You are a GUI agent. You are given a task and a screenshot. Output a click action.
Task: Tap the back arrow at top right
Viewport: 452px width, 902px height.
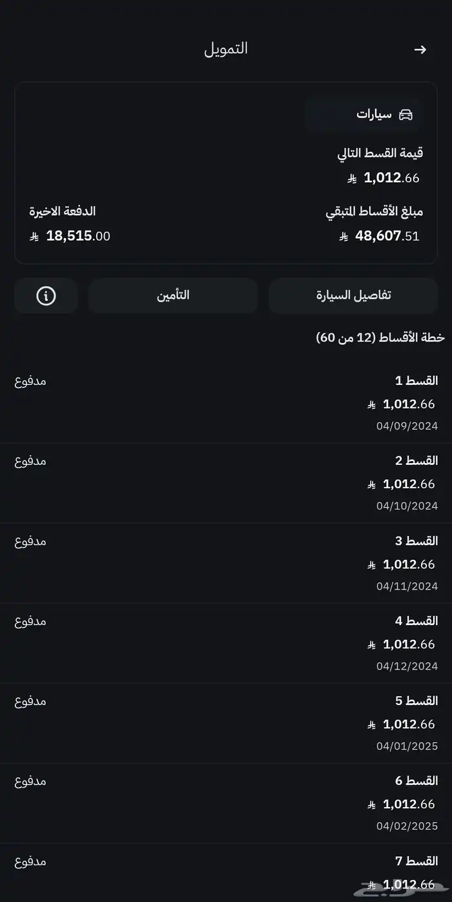pos(420,50)
